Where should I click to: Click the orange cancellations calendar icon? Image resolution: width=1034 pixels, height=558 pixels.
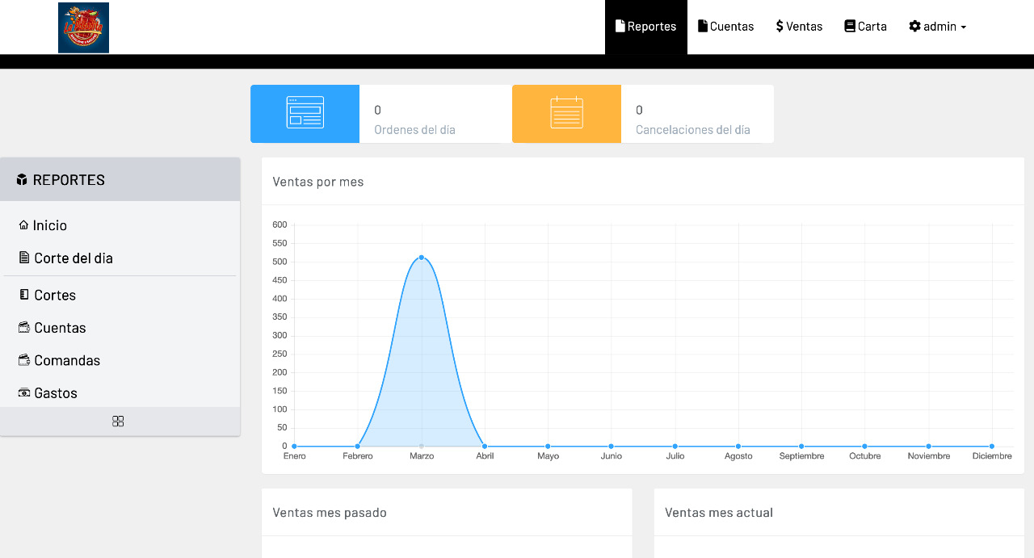(566, 113)
